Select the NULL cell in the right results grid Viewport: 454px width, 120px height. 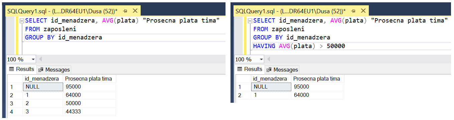coord(271,87)
